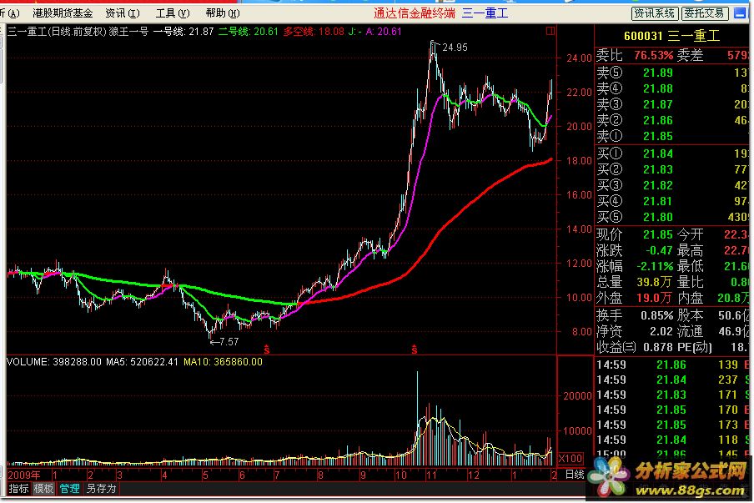This screenshot has height=503, width=754.
Task: Click the 14:59 trade at 21.86
Action: click(672, 365)
